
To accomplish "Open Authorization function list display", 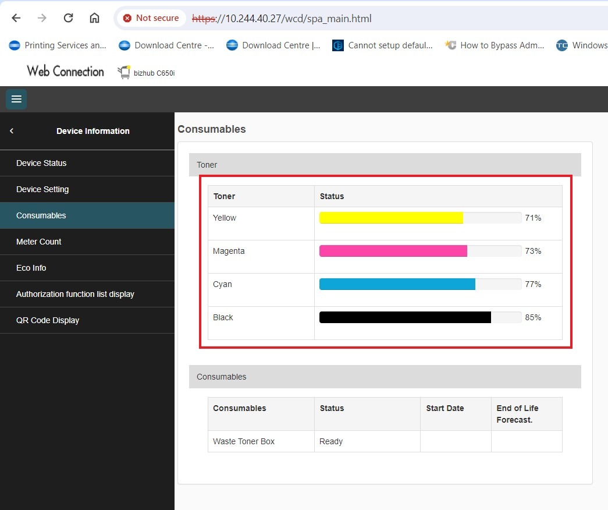I will coord(75,294).
